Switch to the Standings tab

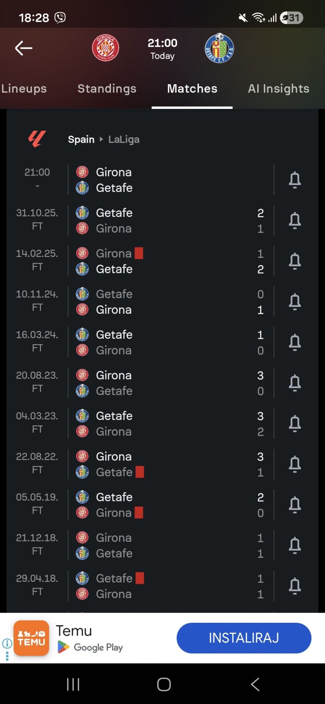[107, 89]
